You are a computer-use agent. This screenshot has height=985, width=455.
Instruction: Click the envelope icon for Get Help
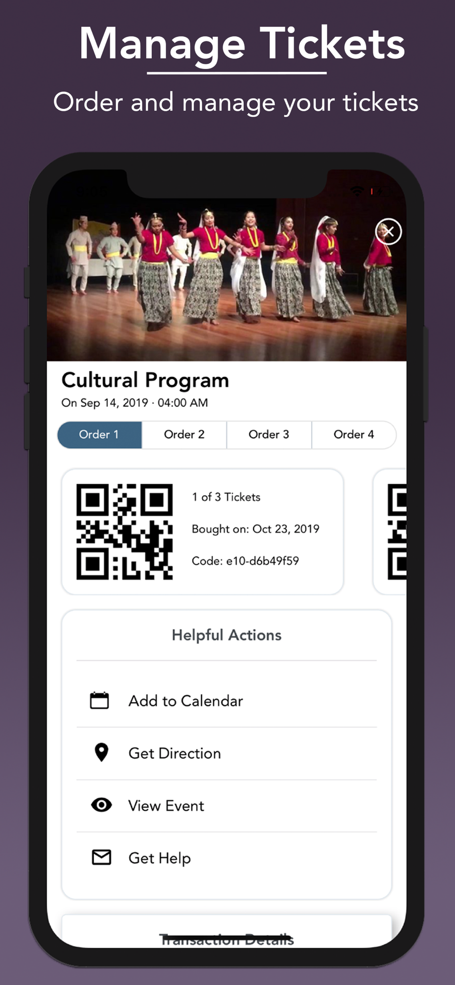[x=101, y=857]
